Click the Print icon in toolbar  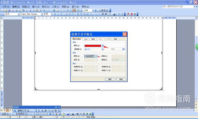coord(16,10)
